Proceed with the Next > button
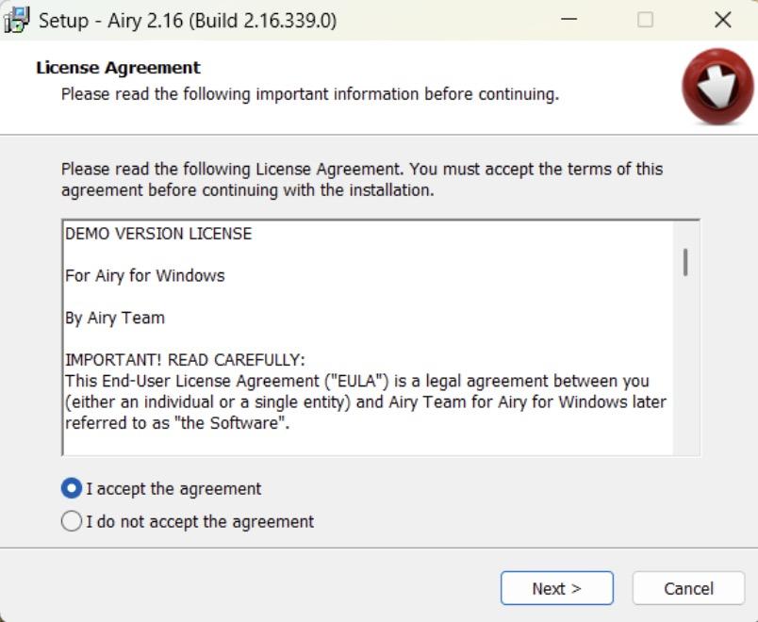 click(557, 588)
